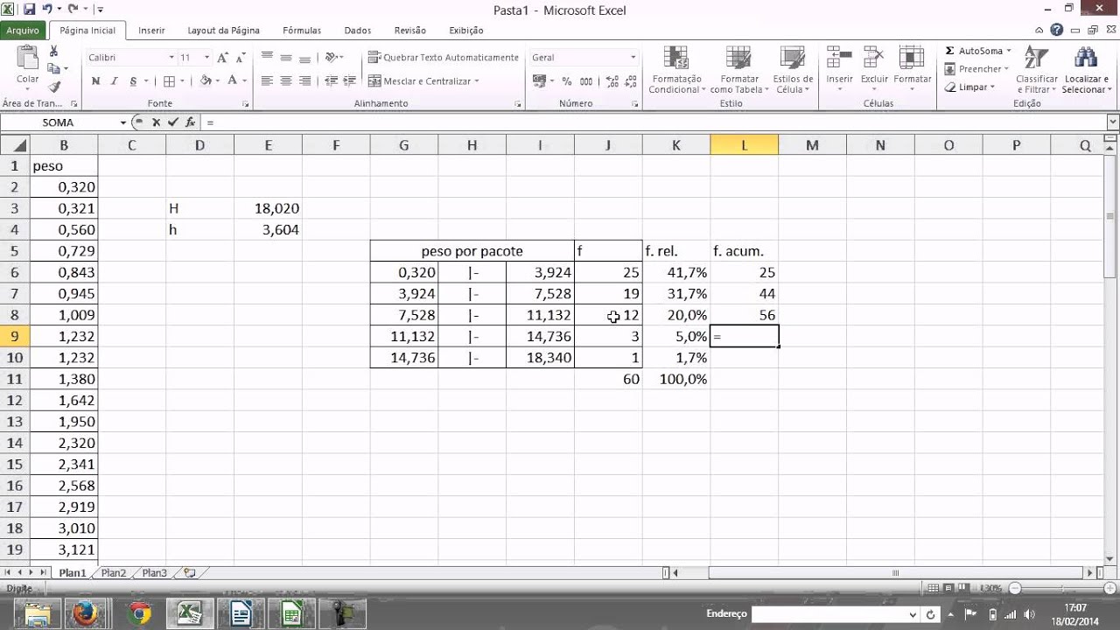The height and width of the screenshot is (630, 1120).
Task: Switch to the Exibição tab
Action: click(466, 30)
